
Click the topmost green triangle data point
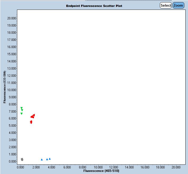pyautogui.click(x=22, y=108)
